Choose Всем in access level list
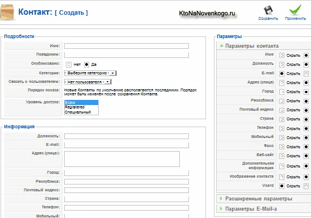Screen dimensions: 311x218 point(81,103)
